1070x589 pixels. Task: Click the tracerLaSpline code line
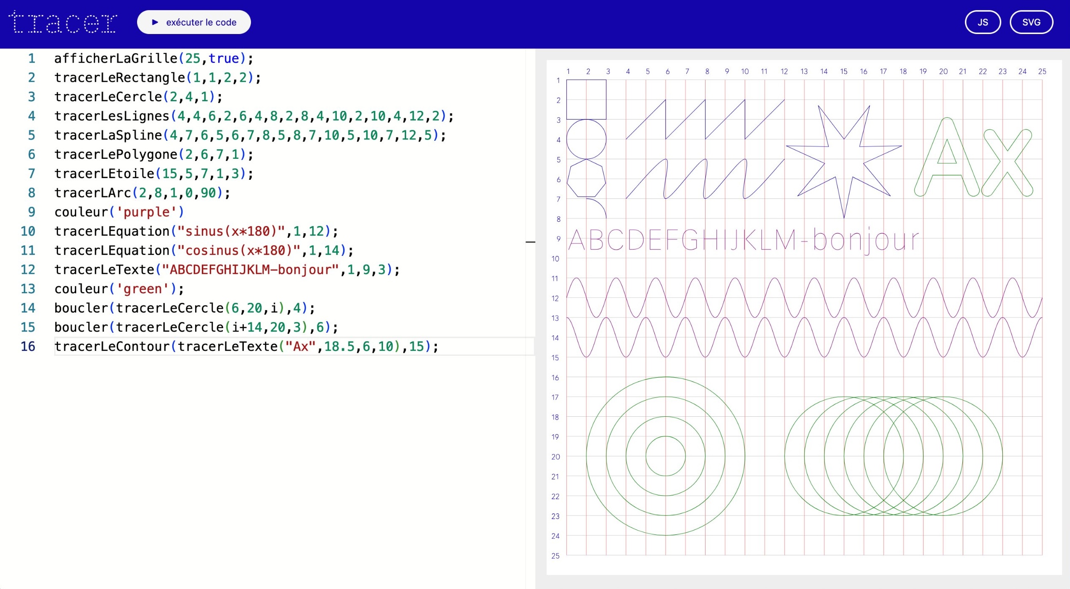click(x=250, y=135)
